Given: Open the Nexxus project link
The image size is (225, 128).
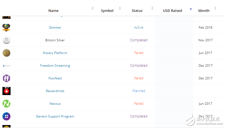Looking at the screenshot, I should 55,104.
